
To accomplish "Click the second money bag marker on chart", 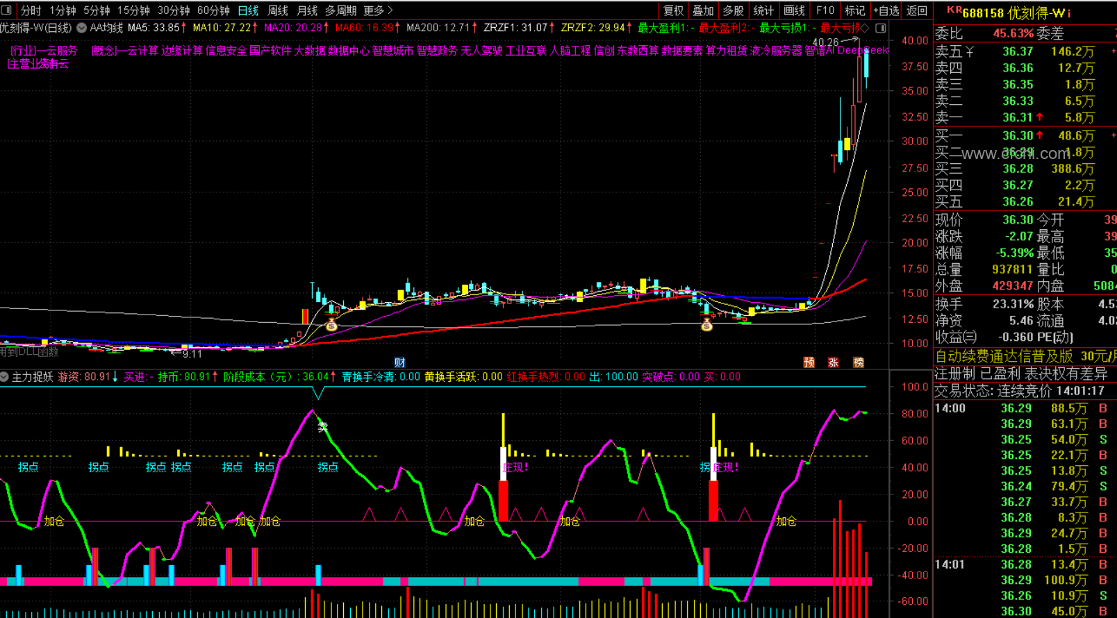I will click(x=707, y=324).
